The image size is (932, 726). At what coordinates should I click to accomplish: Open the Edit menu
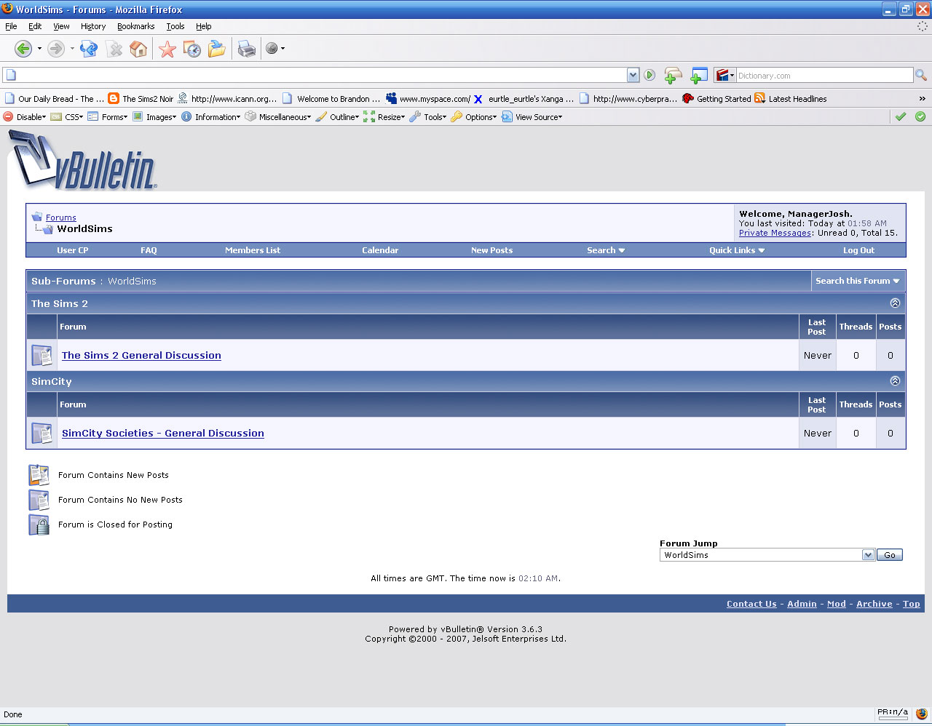coord(35,26)
